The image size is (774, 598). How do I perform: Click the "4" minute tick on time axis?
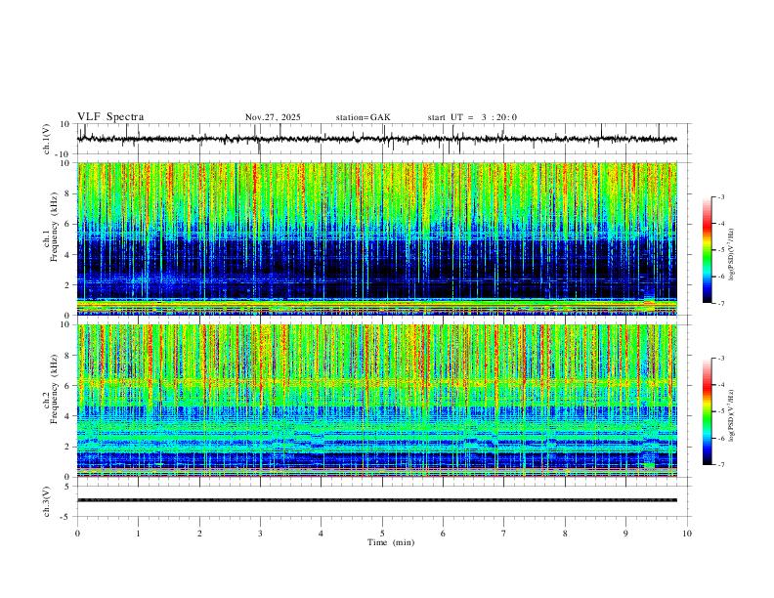point(322,534)
